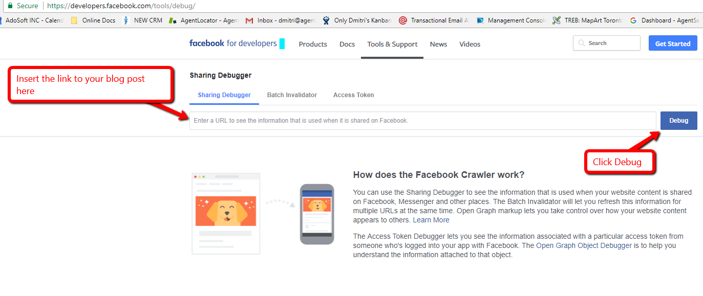703x296 pixels.
Task: Go to the Videos page
Action: click(x=470, y=44)
